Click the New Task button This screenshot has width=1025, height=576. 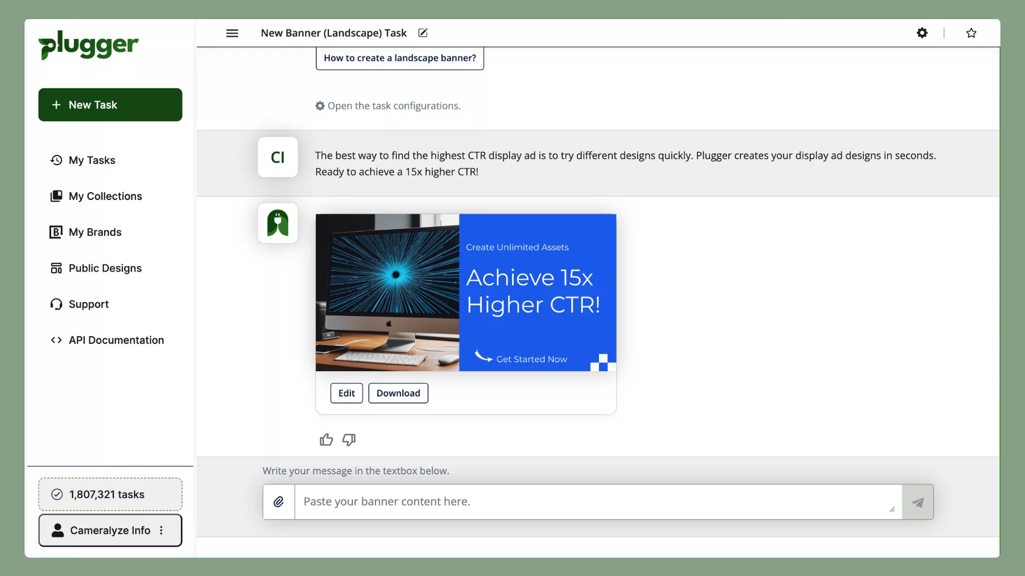(111, 105)
